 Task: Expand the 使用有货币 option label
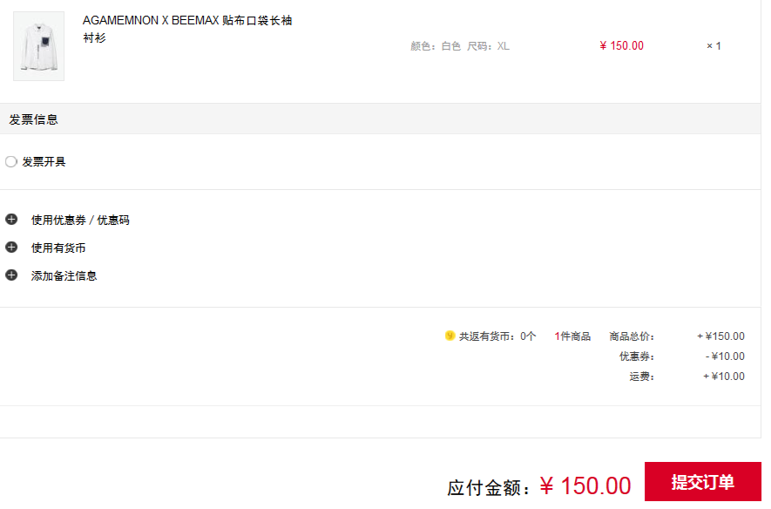point(58,248)
